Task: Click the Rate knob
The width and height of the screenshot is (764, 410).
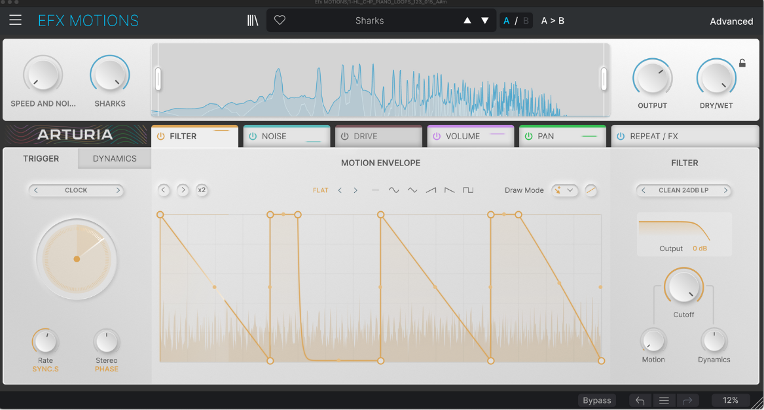Action: pos(45,342)
